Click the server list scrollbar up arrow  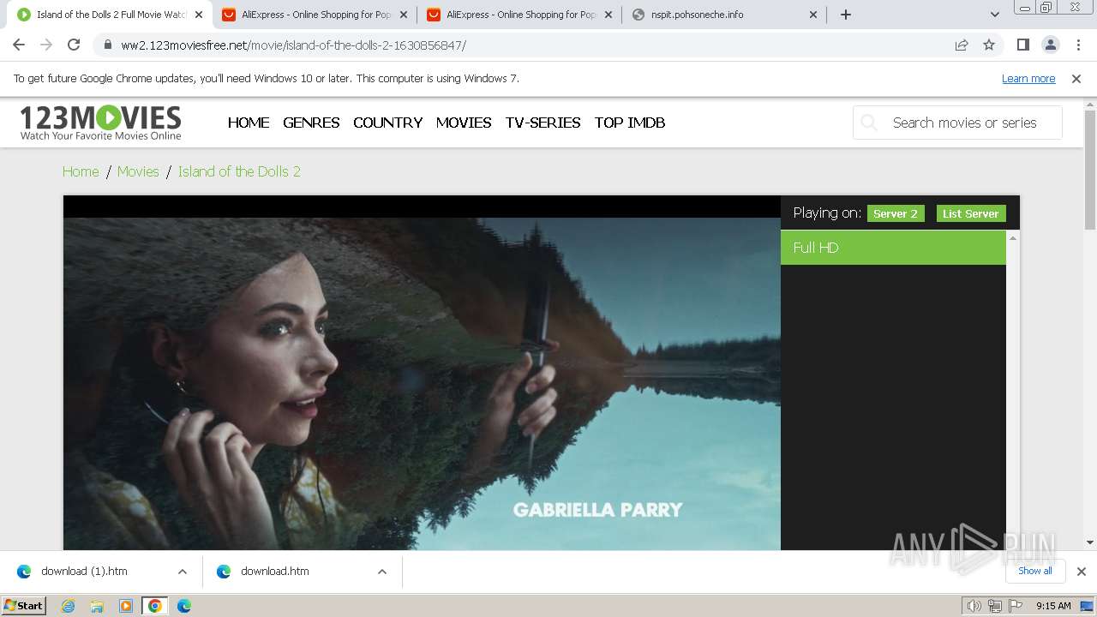click(1013, 237)
